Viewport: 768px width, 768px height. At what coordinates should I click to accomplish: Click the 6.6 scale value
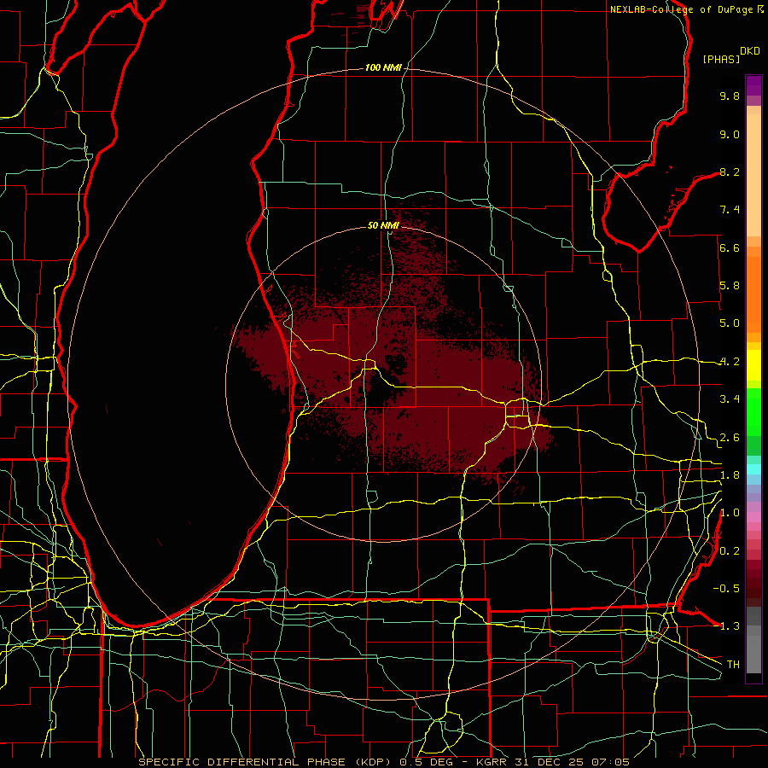pos(730,247)
